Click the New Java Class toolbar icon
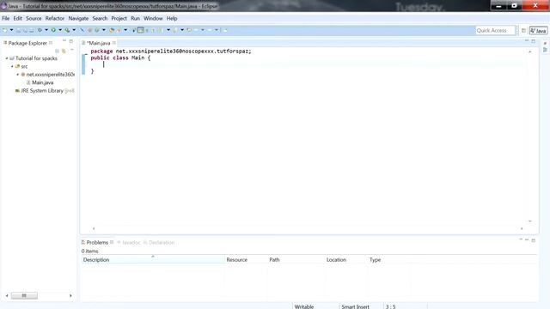This screenshot has height=309, width=550. point(97,31)
